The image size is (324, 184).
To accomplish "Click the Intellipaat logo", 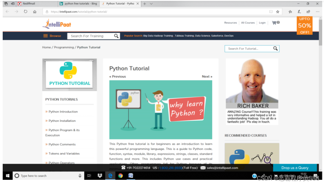I will click(x=57, y=24).
